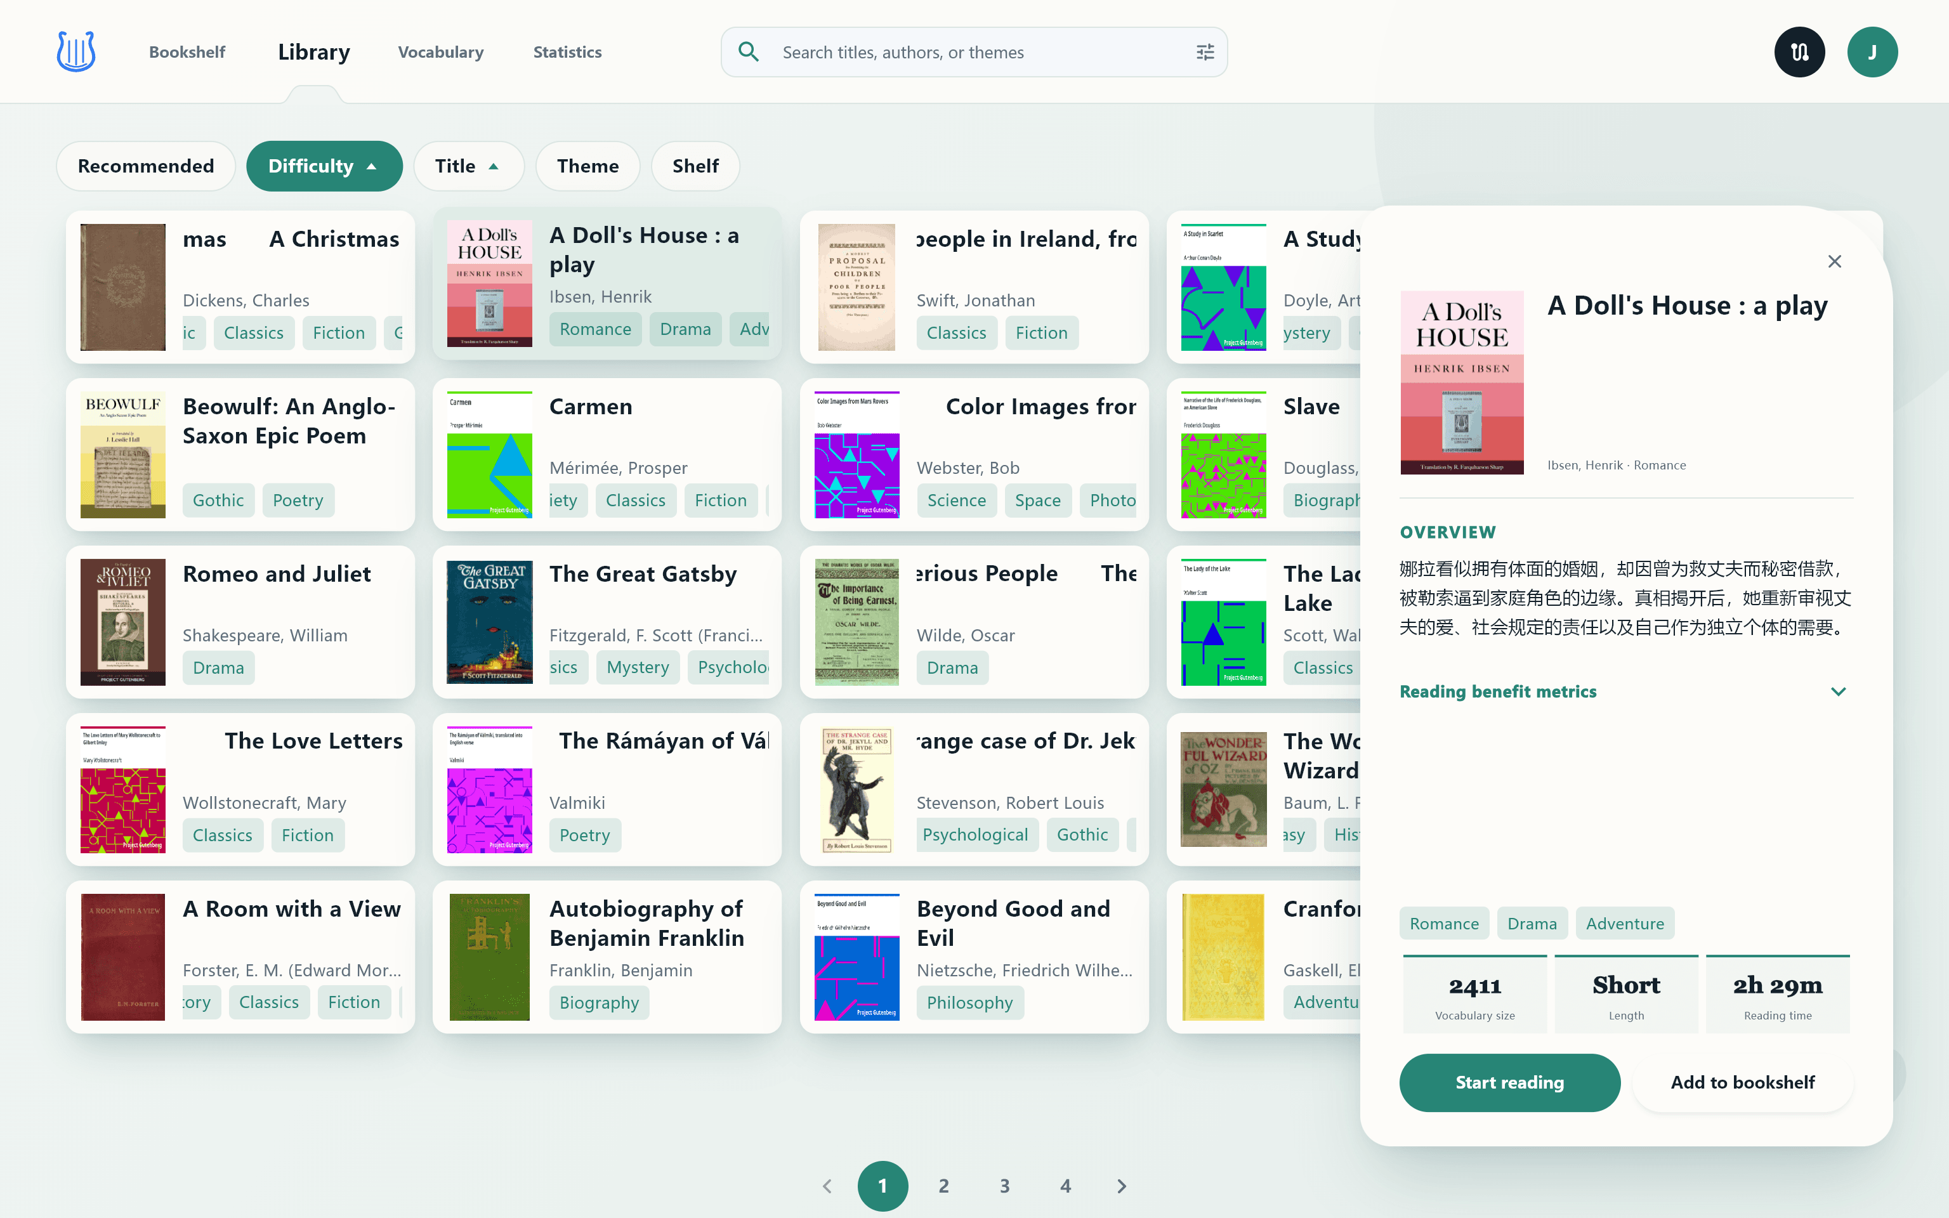This screenshot has width=1949, height=1218.
Task: Go to previous page arrow
Action: [x=827, y=1186]
